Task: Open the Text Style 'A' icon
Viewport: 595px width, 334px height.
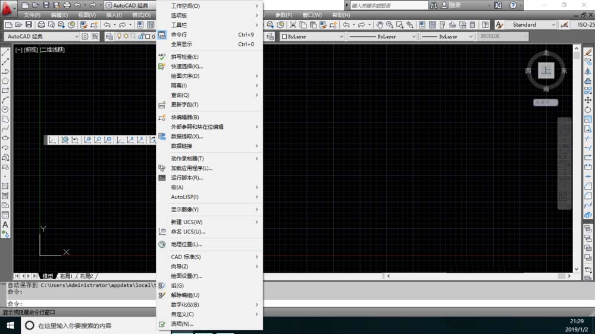Action: pyautogui.click(x=499, y=24)
